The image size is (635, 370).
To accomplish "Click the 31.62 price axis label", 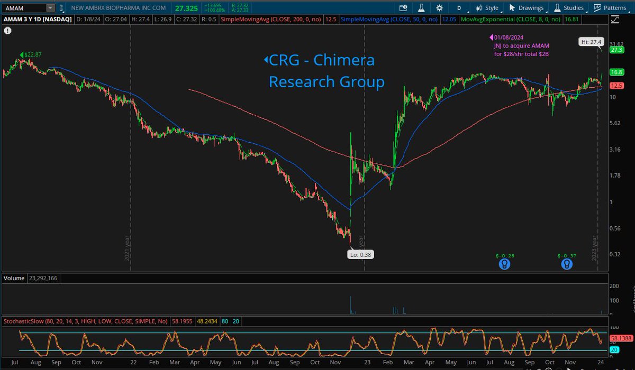I will pyautogui.click(x=617, y=44).
